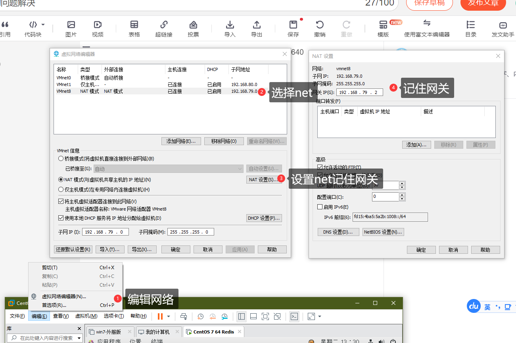Image resolution: width=516 pixels, height=343 pixels.
Task: Enter full screen mode icon in VMware toolbar
Action: pos(265,316)
